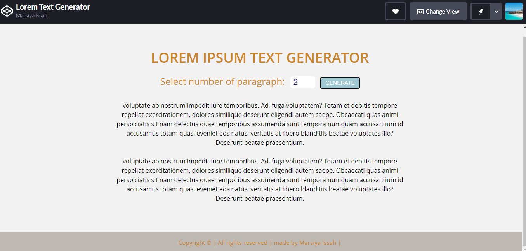This screenshot has height=251, width=526.
Task: Click the second generated lorem paragraph
Action: (x=259, y=179)
